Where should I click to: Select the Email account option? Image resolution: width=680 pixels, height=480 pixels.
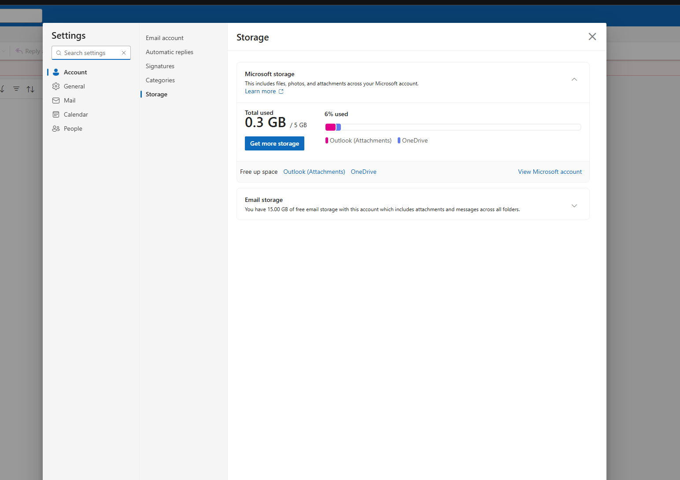click(165, 38)
